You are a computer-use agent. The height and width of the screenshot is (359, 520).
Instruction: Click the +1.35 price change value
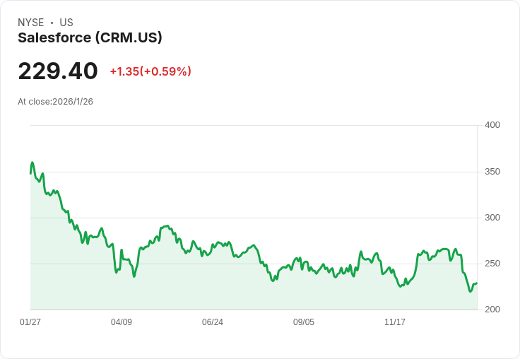point(124,71)
